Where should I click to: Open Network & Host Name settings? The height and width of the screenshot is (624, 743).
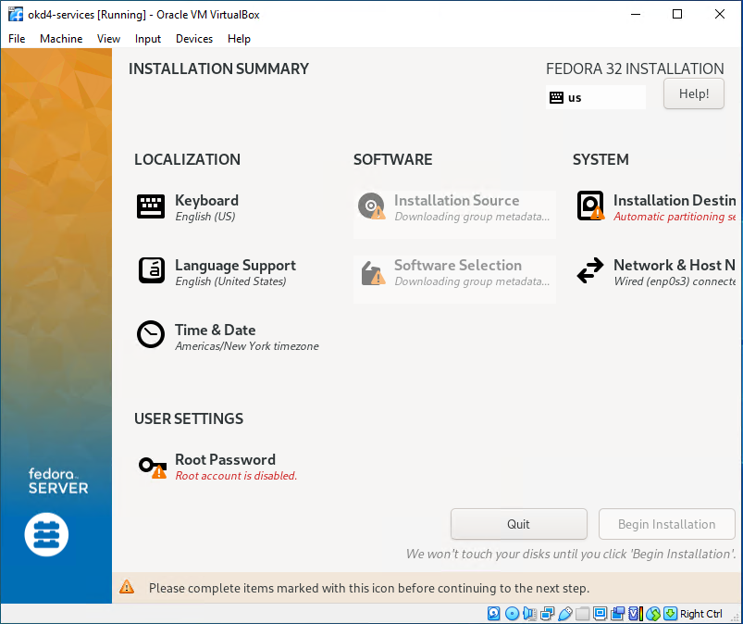coord(590,270)
